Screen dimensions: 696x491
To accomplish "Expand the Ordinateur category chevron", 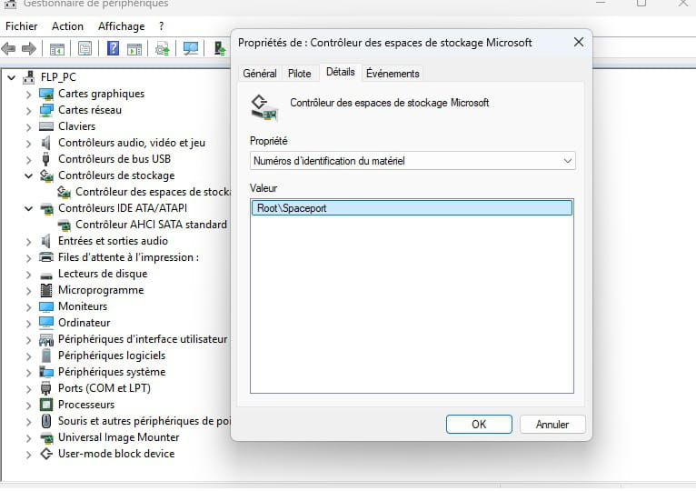I will pos(28,324).
